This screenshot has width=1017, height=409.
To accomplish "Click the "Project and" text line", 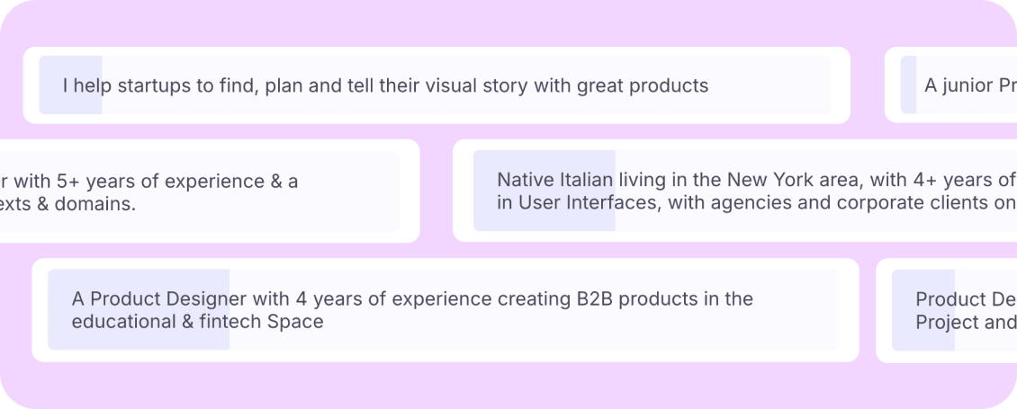I will pos(966,323).
